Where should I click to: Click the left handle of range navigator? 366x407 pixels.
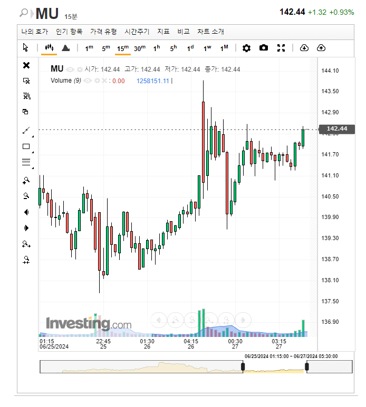(243, 366)
